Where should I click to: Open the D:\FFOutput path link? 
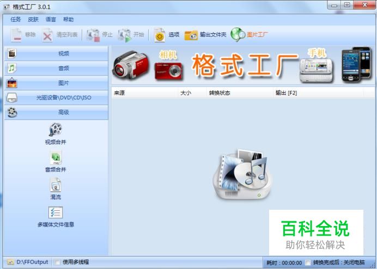tap(32, 262)
